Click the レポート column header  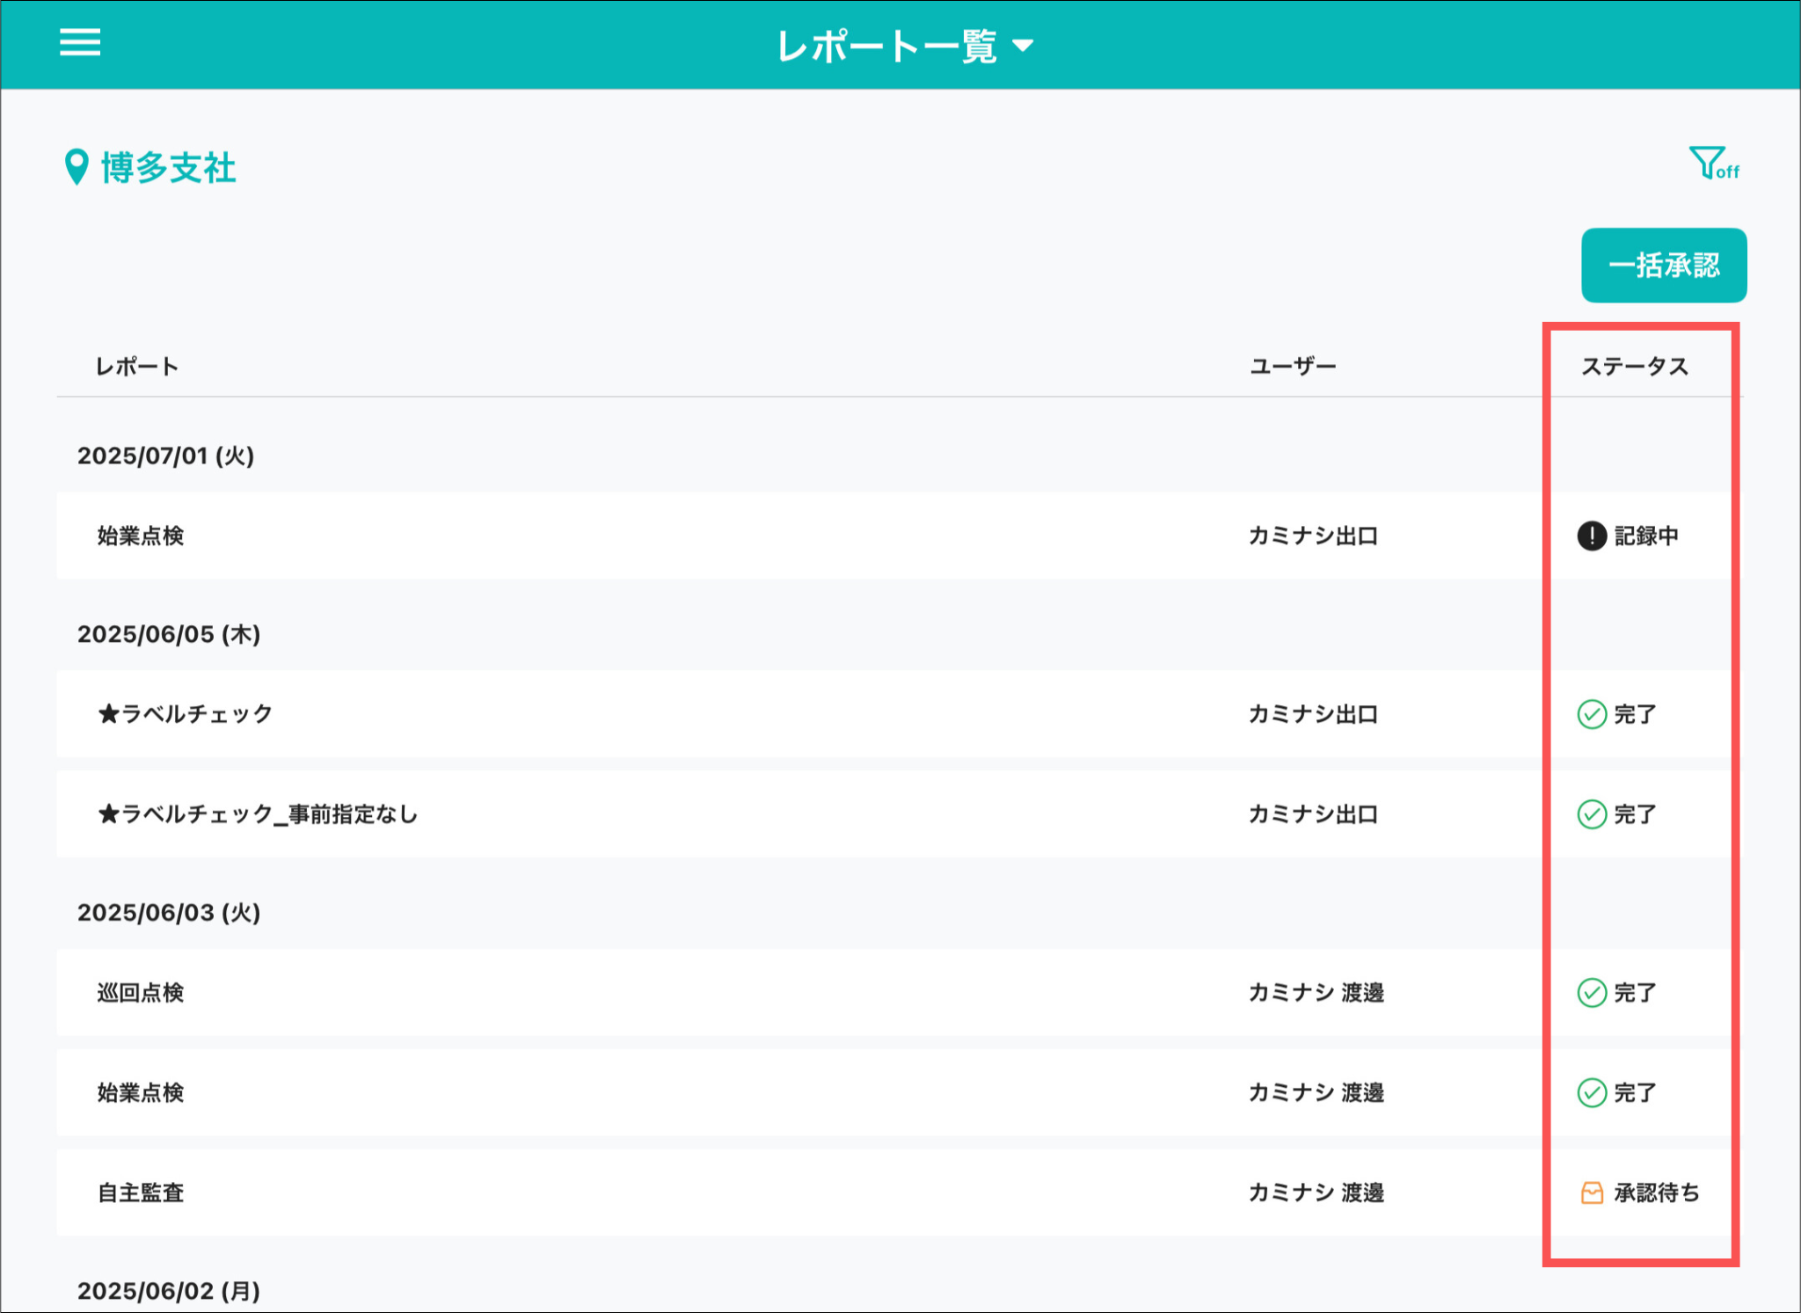(x=136, y=367)
